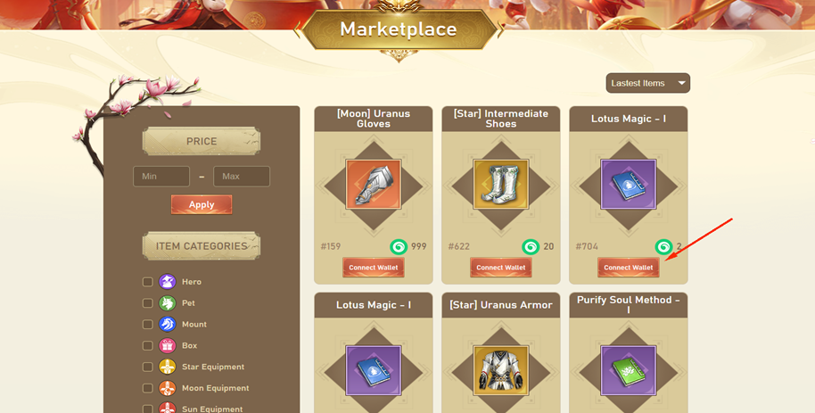This screenshot has width=815, height=413.
Task: Focus the Max price input field
Action: [x=242, y=177]
